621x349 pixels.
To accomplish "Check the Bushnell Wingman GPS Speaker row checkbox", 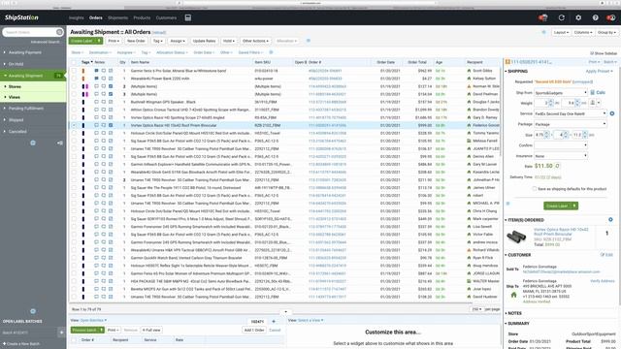I will point(74,102).
